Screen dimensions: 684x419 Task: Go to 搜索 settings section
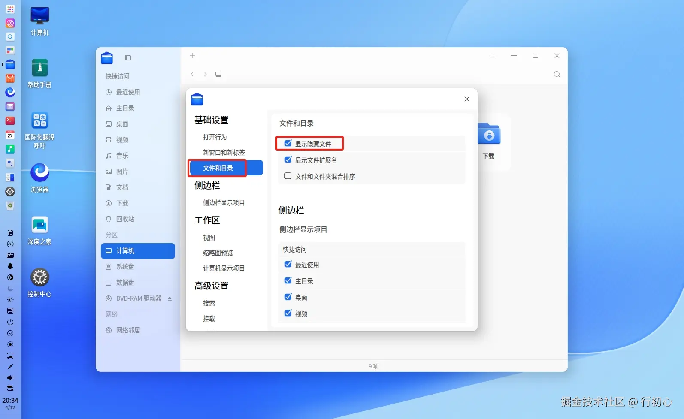[x=209, y=303]
